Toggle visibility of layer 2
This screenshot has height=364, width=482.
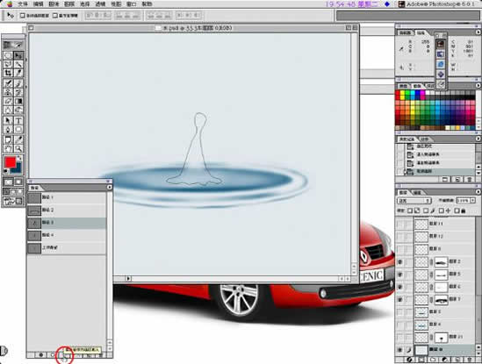point(400,262)
